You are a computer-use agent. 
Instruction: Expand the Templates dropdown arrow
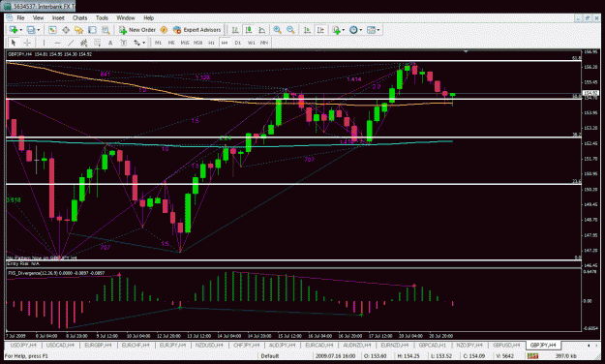pyautogui.click(x=378, y=30)
